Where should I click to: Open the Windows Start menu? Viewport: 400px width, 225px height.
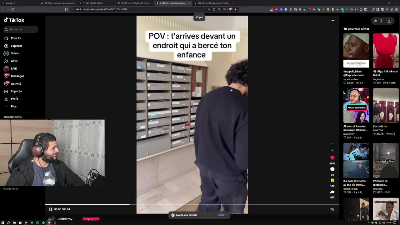point(3,223)
